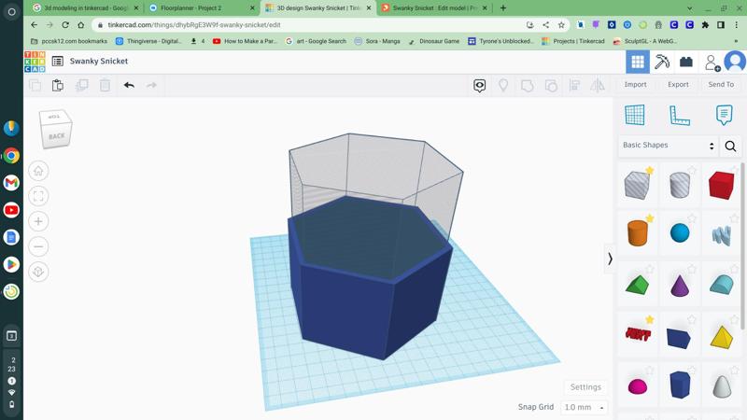Screen dimensions: 747x420
Task: Open the Workplane tool
Action: coord(635,115)
